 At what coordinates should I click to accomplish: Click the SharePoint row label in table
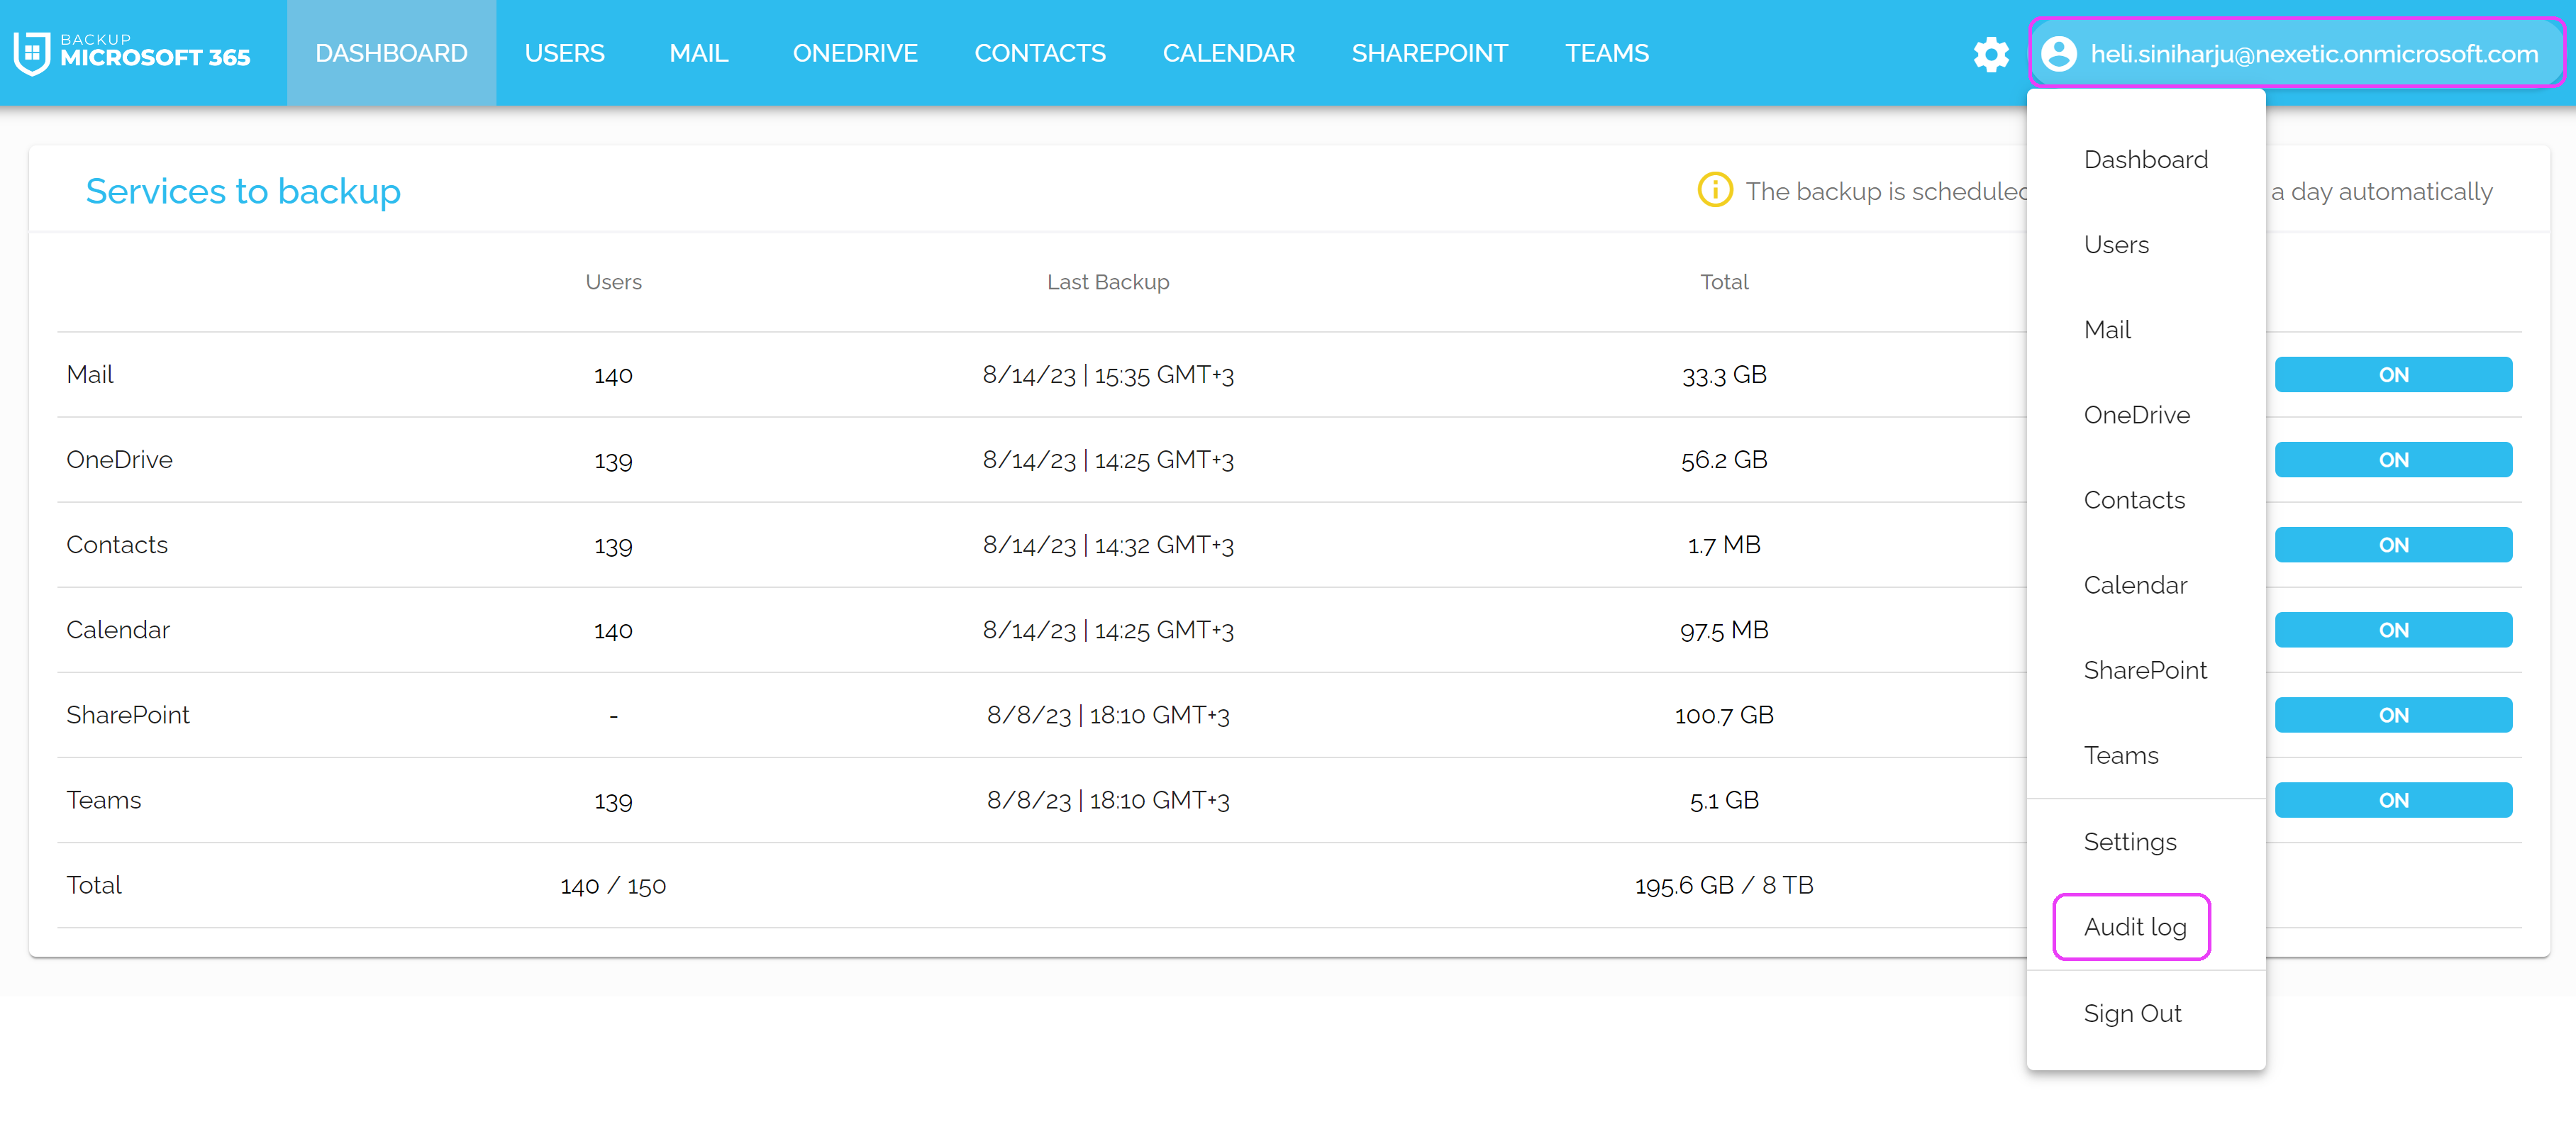coord(128,715)
